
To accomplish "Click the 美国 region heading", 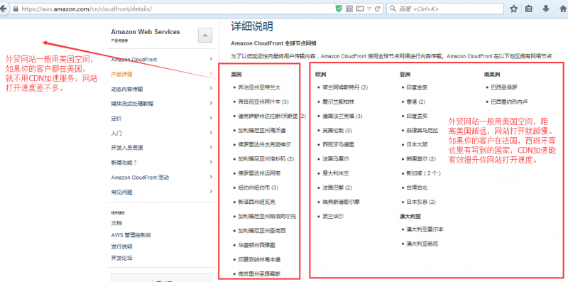I will click(236, 74).
